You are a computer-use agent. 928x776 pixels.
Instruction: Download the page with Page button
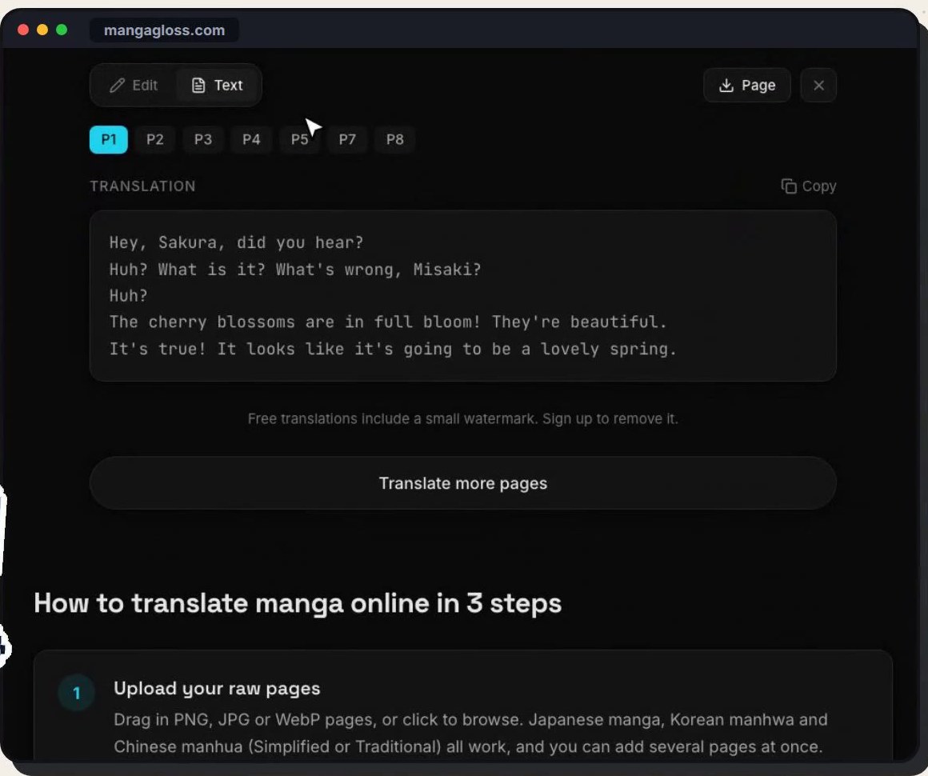pos(747,86)
